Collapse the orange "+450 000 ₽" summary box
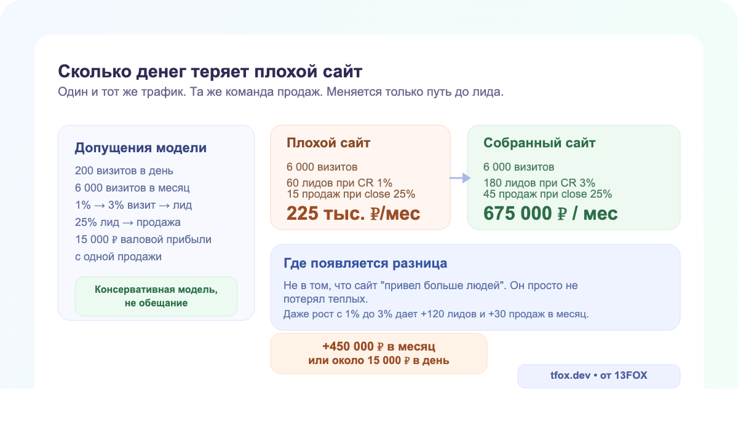The height and width of the screenshot is (442, 738). (x=379, y=353)
